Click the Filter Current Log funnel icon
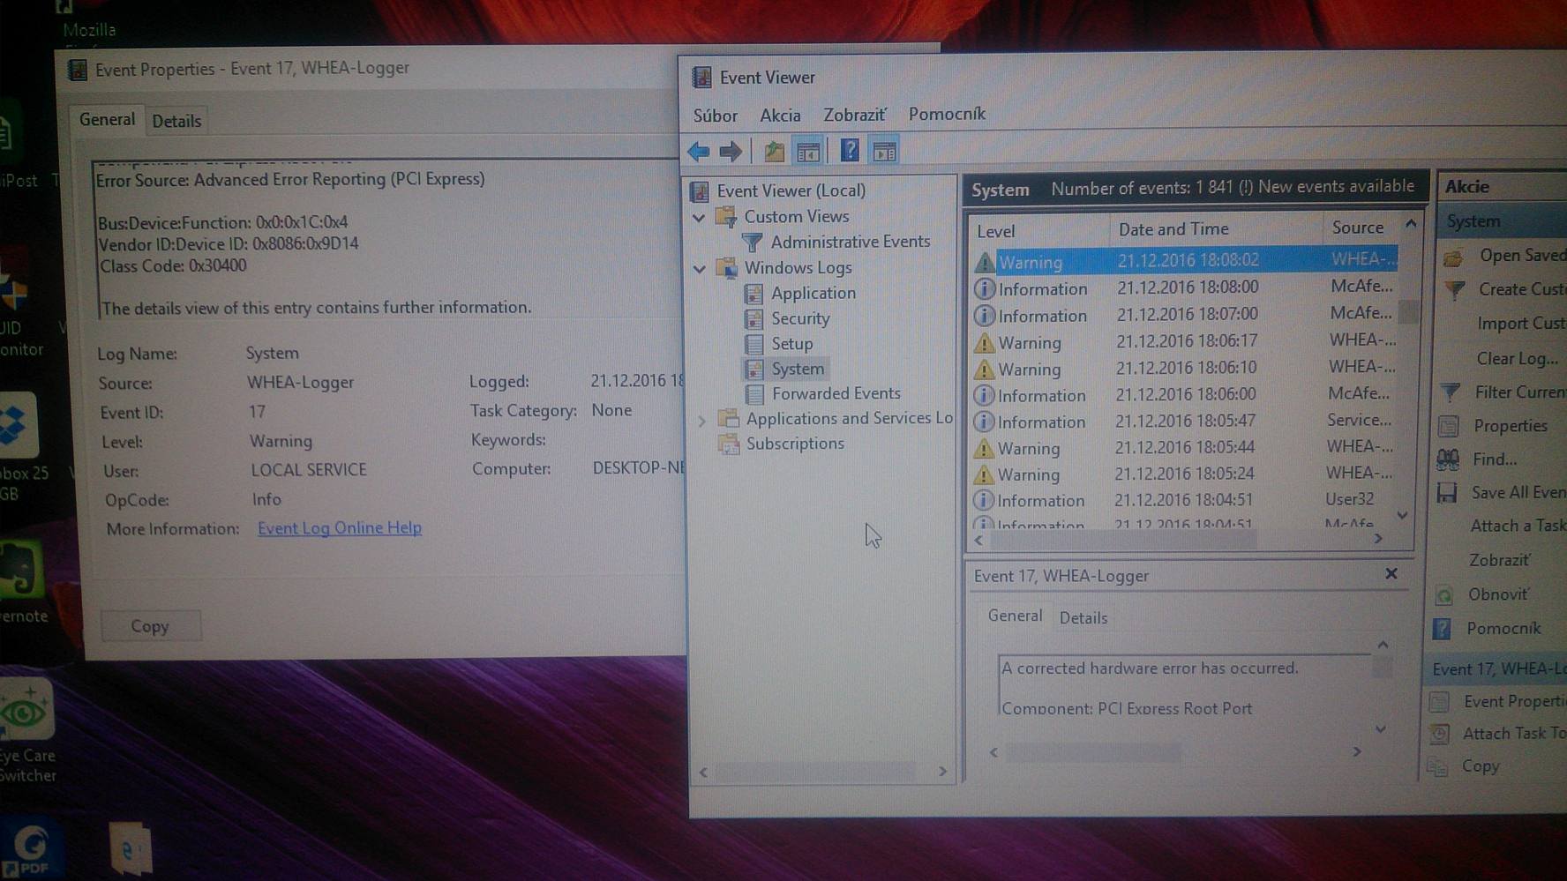 (1450, 392)
